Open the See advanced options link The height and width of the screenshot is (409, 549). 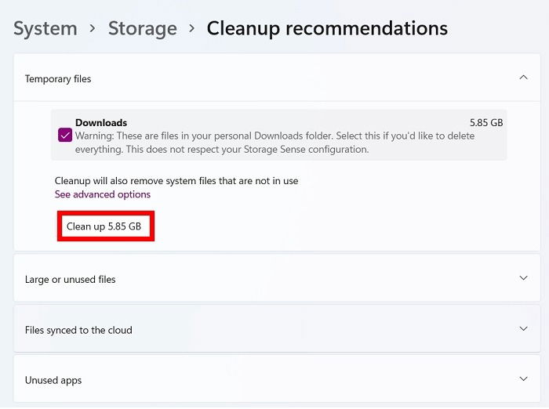tap(103, 194)
